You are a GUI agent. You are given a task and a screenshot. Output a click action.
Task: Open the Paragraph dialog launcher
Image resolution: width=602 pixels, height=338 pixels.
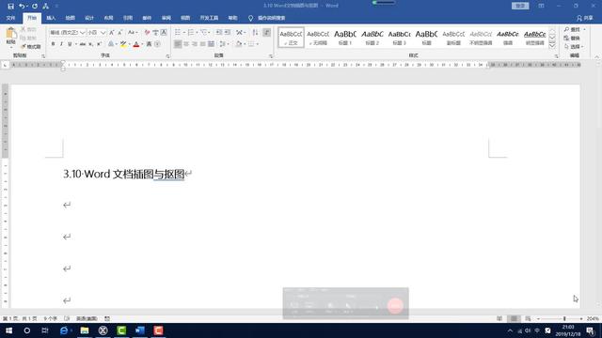click(271, 56)
